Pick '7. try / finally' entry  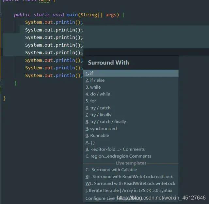click(x=131, y=115)
